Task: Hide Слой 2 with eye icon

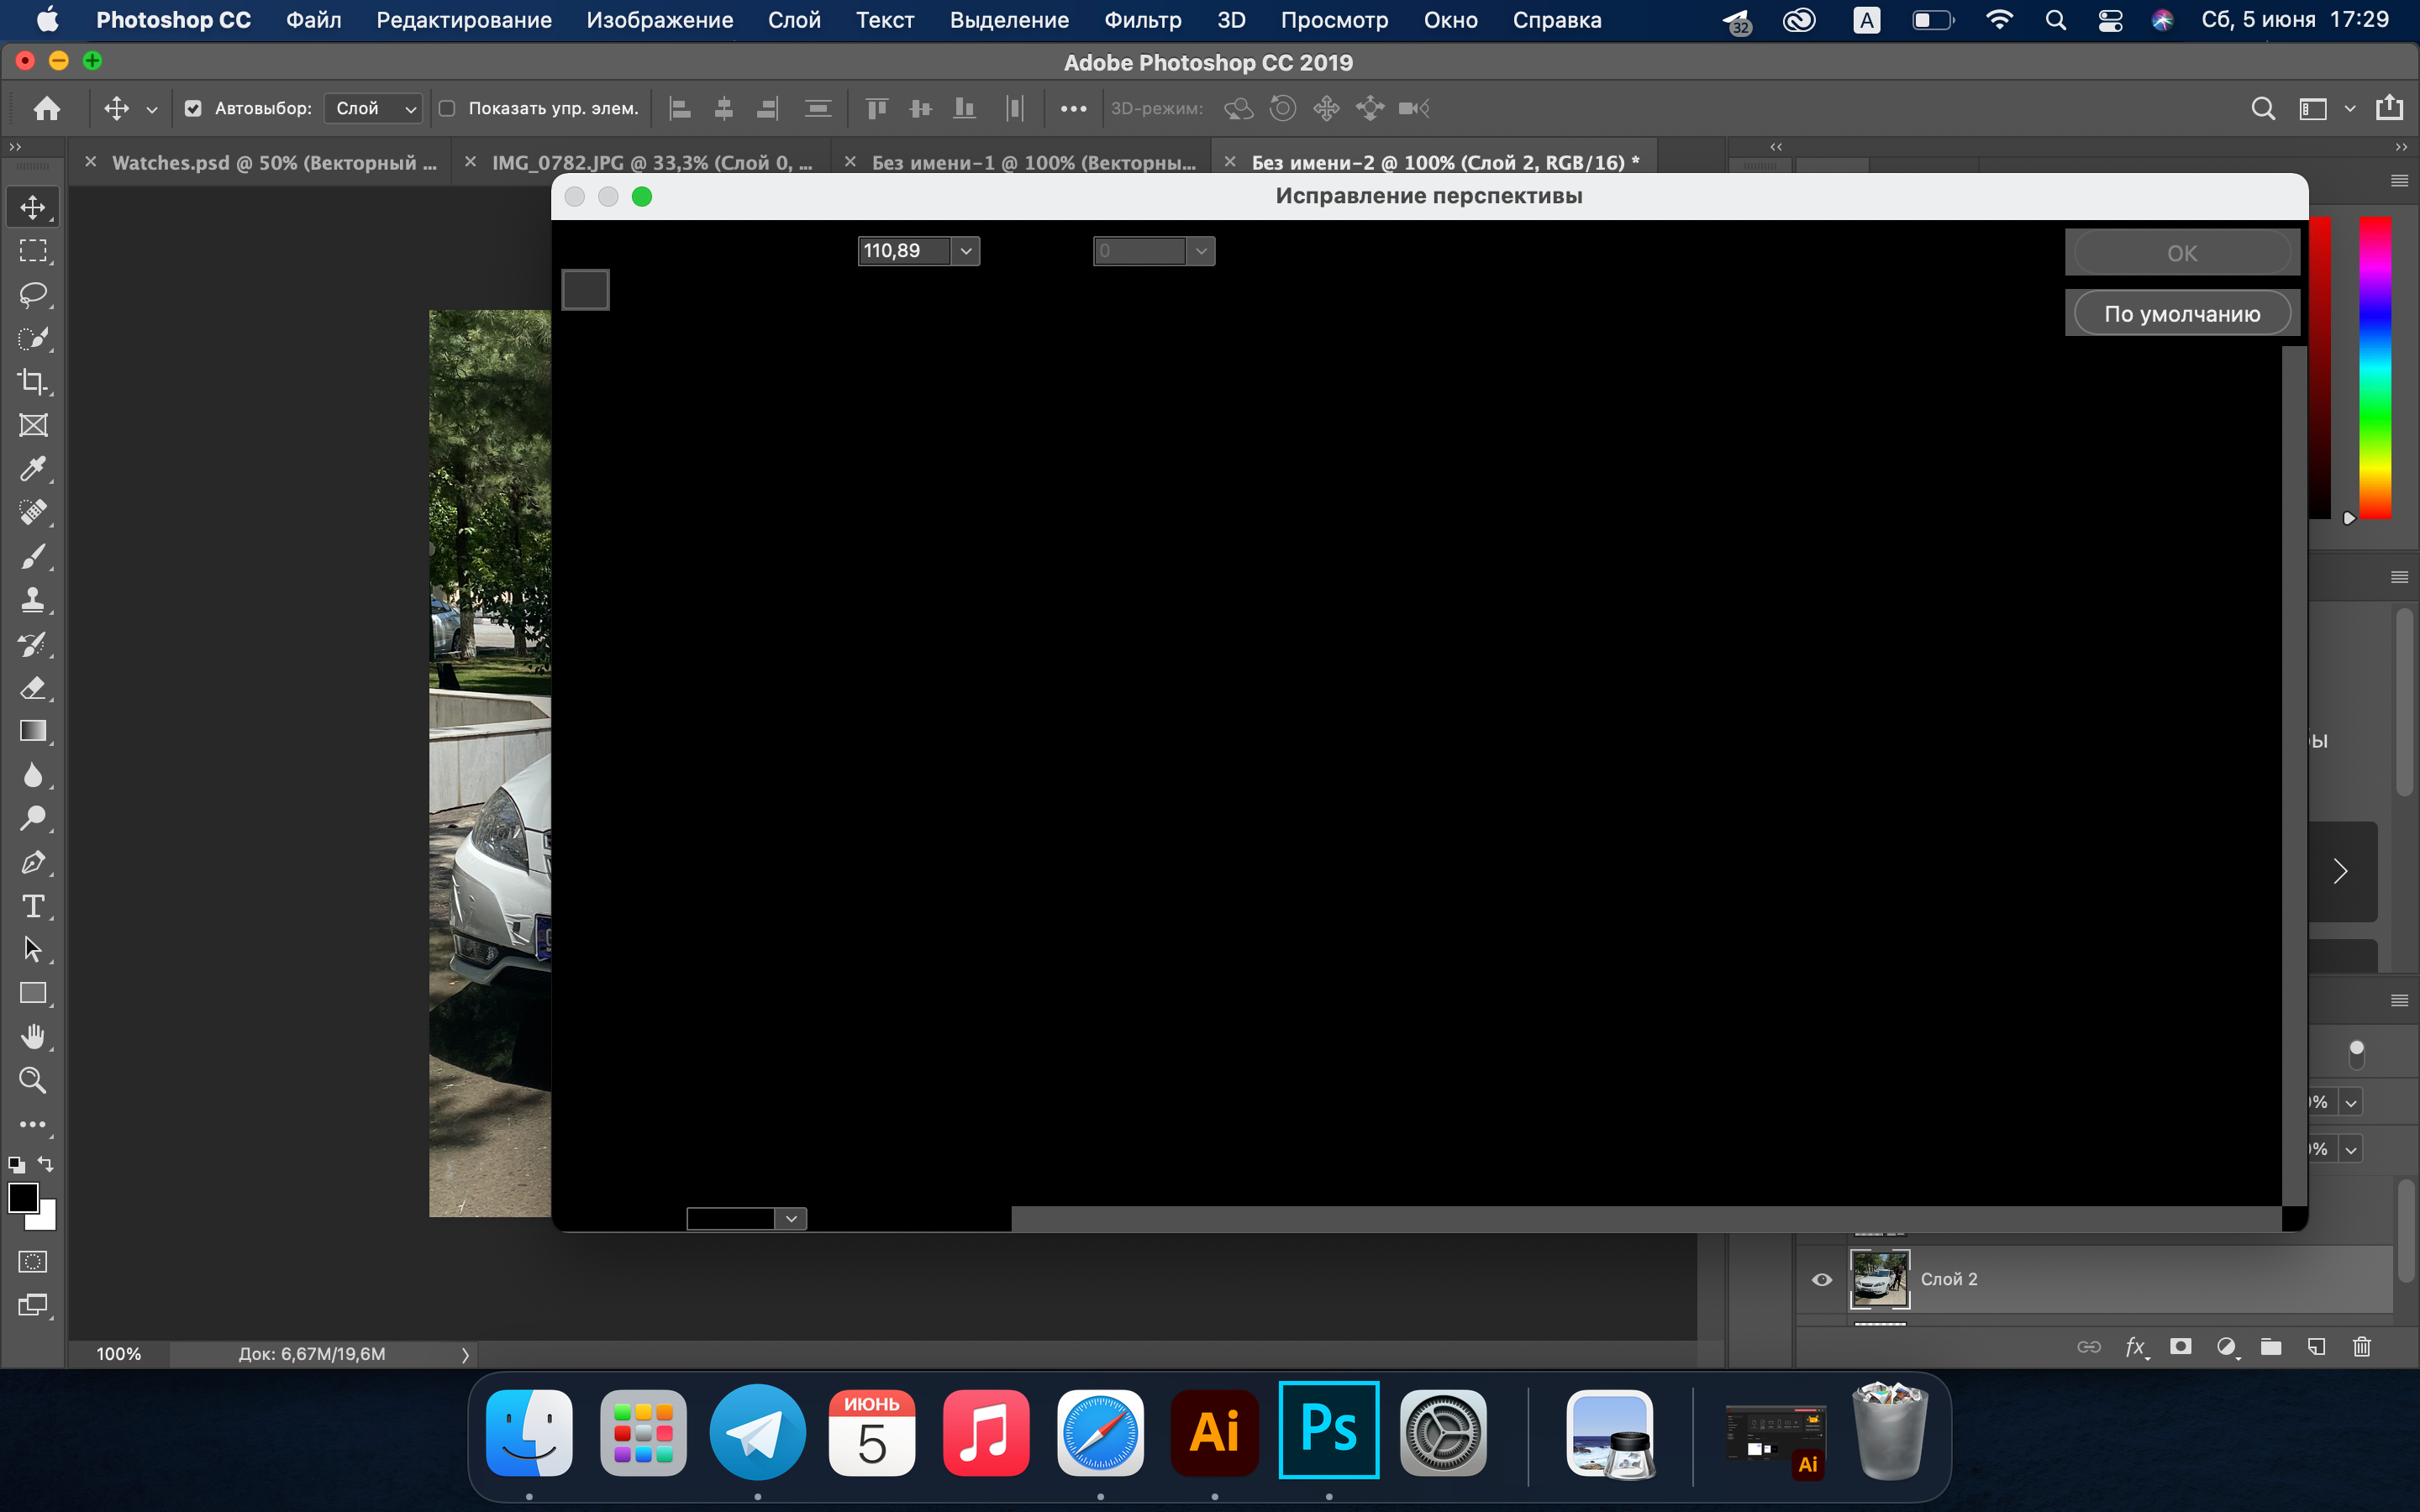Action: coord(1822,1279)
